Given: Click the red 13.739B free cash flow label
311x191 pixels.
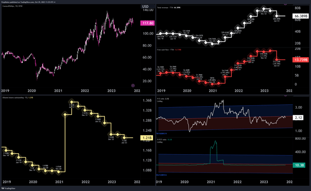Looking at the screenshot, I should click(x=301, y=60).
